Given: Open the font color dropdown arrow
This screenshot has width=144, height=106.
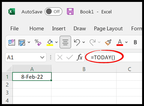Looking at the screenshot, I should pos(126,42).
